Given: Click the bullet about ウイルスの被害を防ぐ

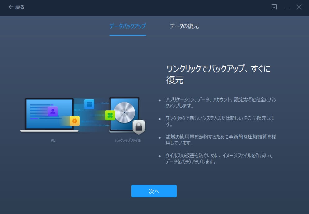Looking at the screenshot, I should click(x=219, y=158).
